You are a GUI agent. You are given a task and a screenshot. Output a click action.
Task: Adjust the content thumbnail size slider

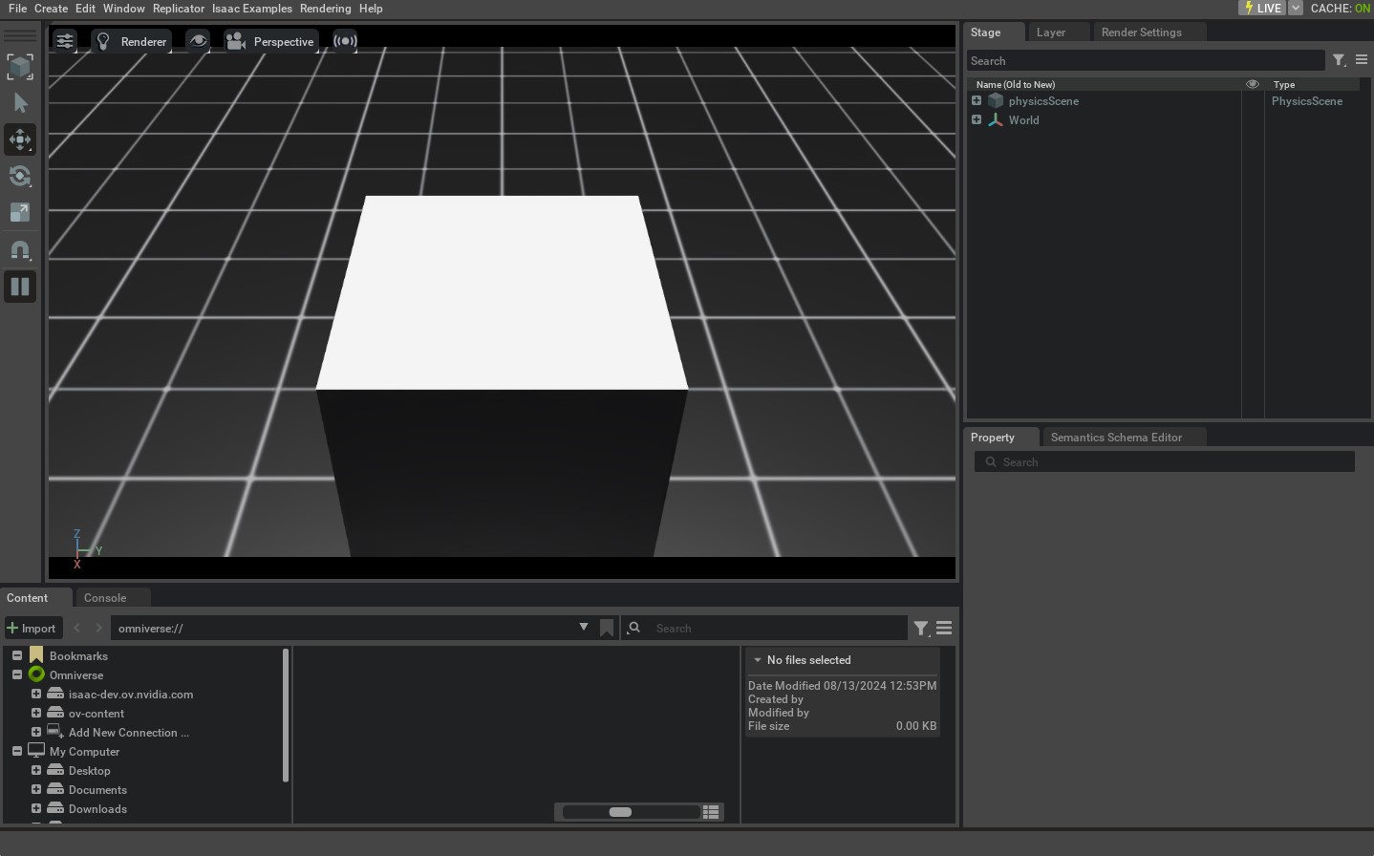(620, 812)
